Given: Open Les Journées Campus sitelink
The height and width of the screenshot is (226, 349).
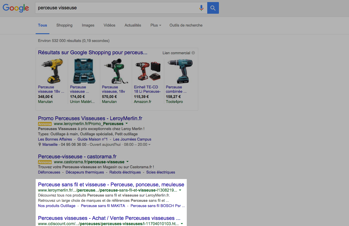Looking at the screenshot, I should [132, 139].
